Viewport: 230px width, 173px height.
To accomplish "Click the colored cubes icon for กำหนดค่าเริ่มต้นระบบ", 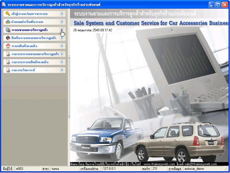I will coord(8,22).
